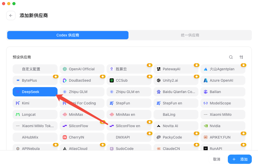Choose Zhipu GLM en provider
This screenshot has width=258, height=168.
pos(129,92)
